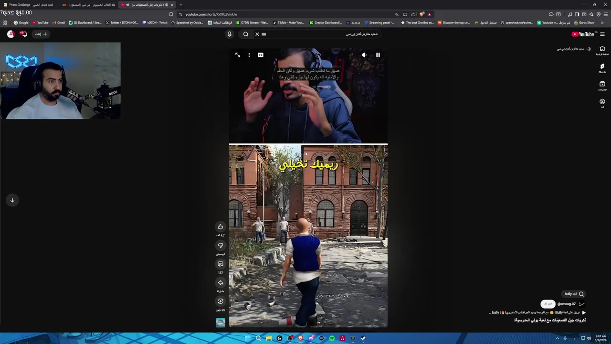The image size is (611, 344).
Task: Open vD7DN - Twitch bookmark
Action: (x=155, y=22)
